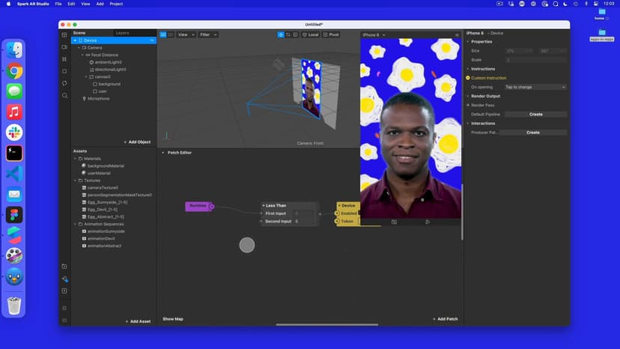This screenshot has width=620, height=349.
Task: Open the layout icon at top of left toolbar
Action: [64, 34]
